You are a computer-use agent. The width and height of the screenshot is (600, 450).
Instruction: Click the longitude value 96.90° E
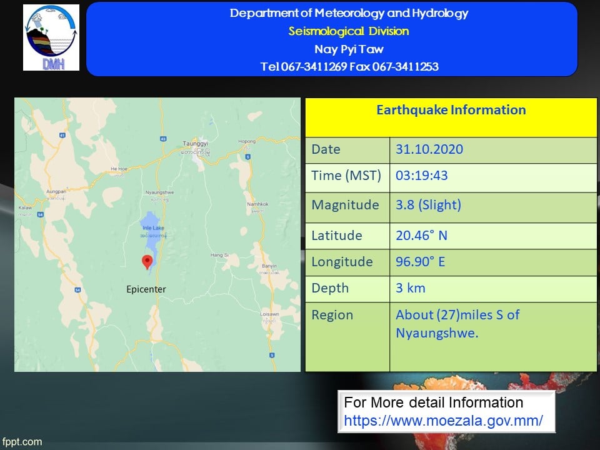(420, 262)
